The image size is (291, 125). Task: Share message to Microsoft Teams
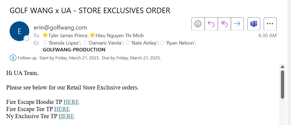[254, 24]
